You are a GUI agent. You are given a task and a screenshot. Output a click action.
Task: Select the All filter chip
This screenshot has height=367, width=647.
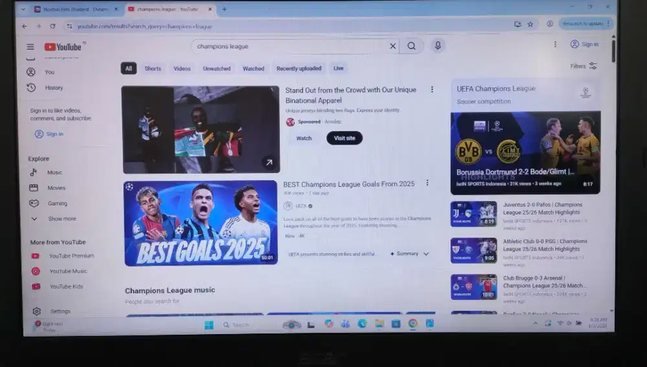tap(128, 68)
